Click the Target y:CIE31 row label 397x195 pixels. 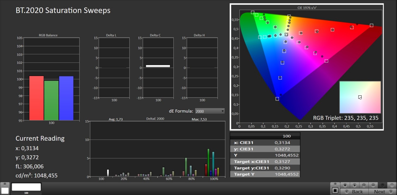pos(252,168)
